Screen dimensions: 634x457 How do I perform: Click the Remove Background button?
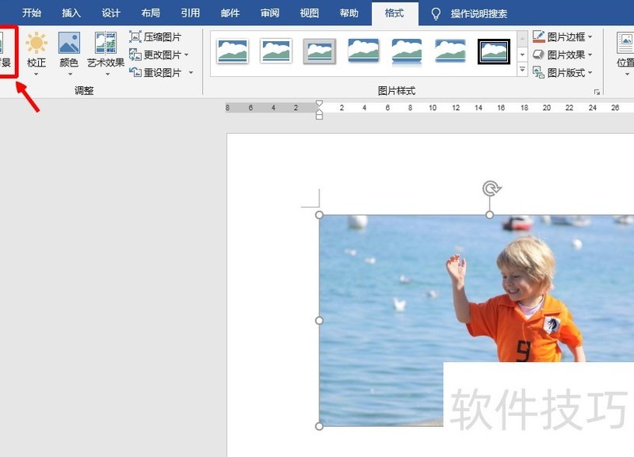click(x=7, y=52)
